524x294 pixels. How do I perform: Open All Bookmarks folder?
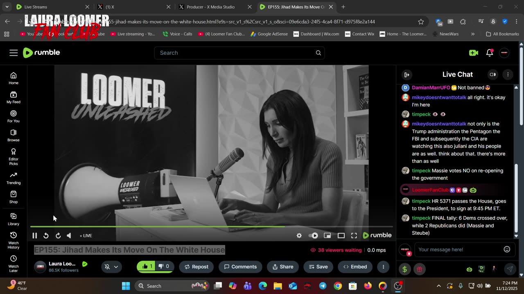502,34
